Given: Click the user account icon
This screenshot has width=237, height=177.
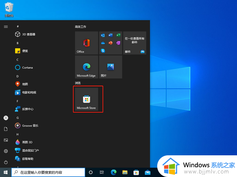Looking at the screenshot, I should [6, 118].
